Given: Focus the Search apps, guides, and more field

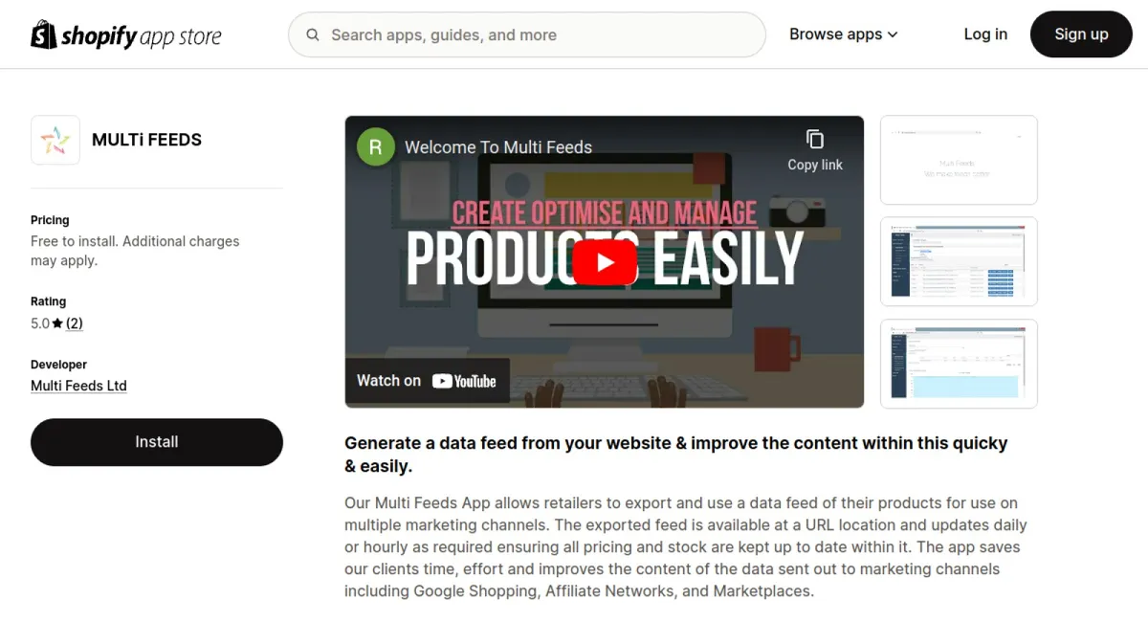Looking at the screenshot, I should click(527, 35).
